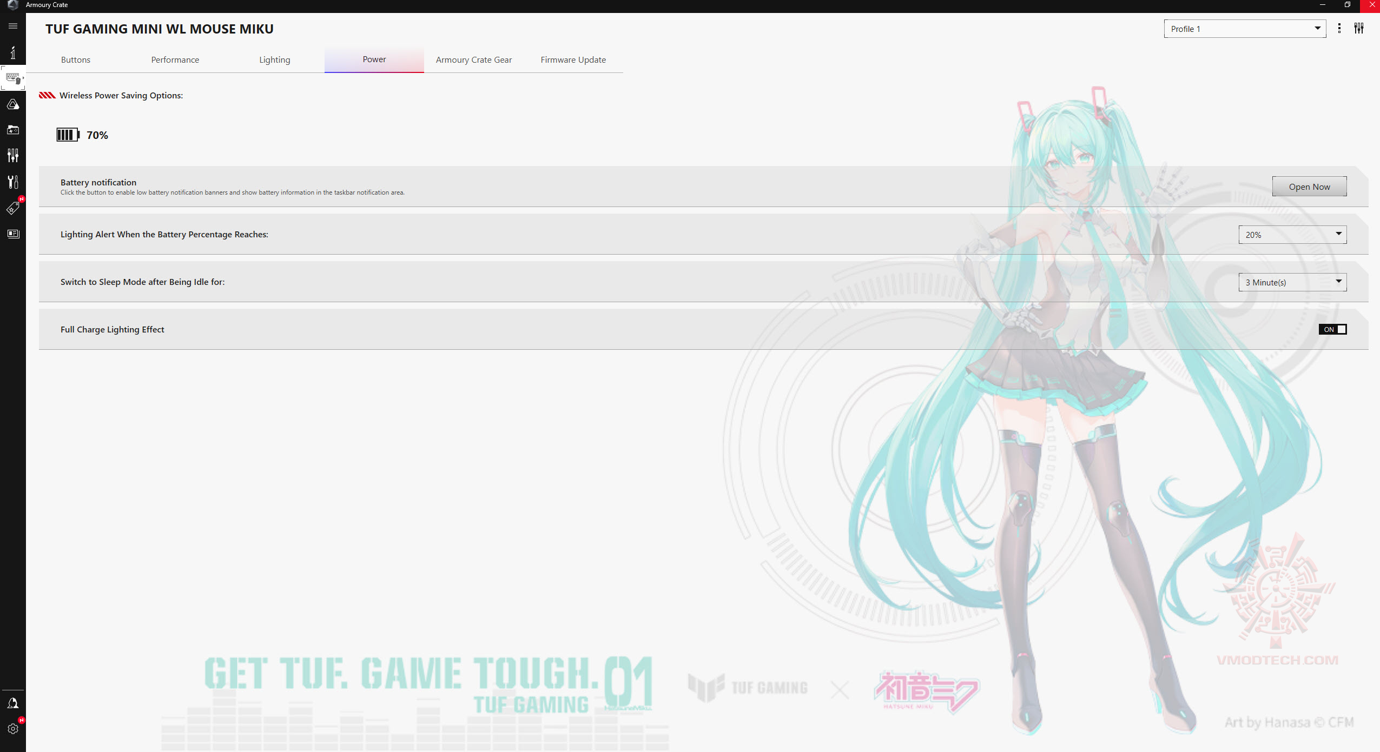Click Open Now battery notification button
This screenshot has height=752, width=1380.
click(x=1309, y=187)
